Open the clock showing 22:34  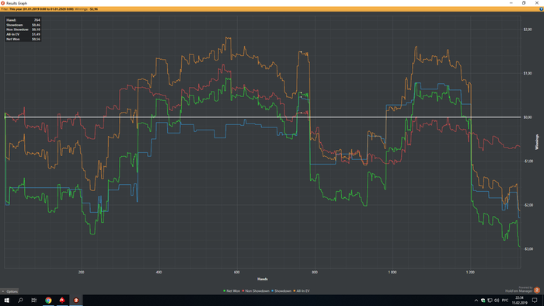(x=519, y=300)
